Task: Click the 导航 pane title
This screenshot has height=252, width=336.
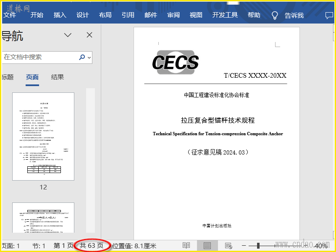Action: click(x=13, y=36)
